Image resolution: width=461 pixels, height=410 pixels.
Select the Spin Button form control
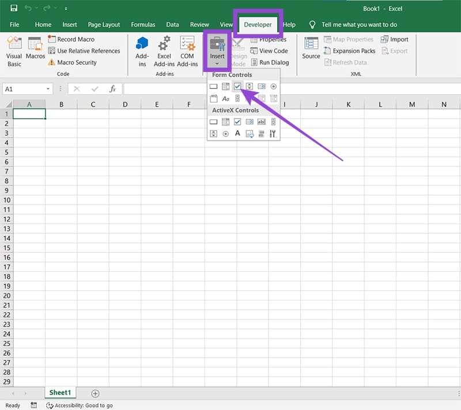click(249, 86)
